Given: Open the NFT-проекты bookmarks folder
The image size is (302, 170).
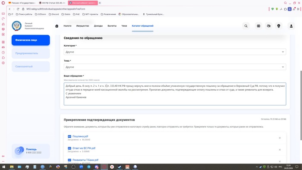Looking at the screenshot, I should (x=90, y=14).
